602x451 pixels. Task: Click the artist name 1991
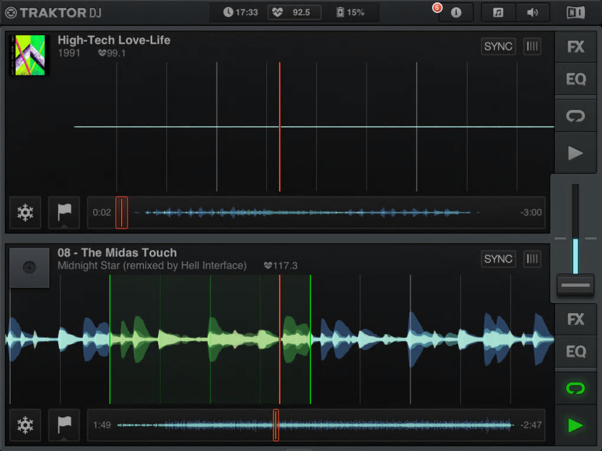[x=69, y=53]
